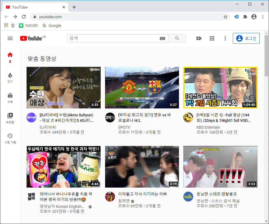Image resolution: width=269 pixels, height=224 pixels.
Task: Click the 맞춤 동영상 heading
Action: (42, 59)
